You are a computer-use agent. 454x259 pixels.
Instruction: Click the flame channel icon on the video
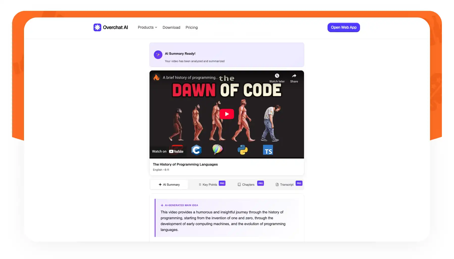point(157,77)
